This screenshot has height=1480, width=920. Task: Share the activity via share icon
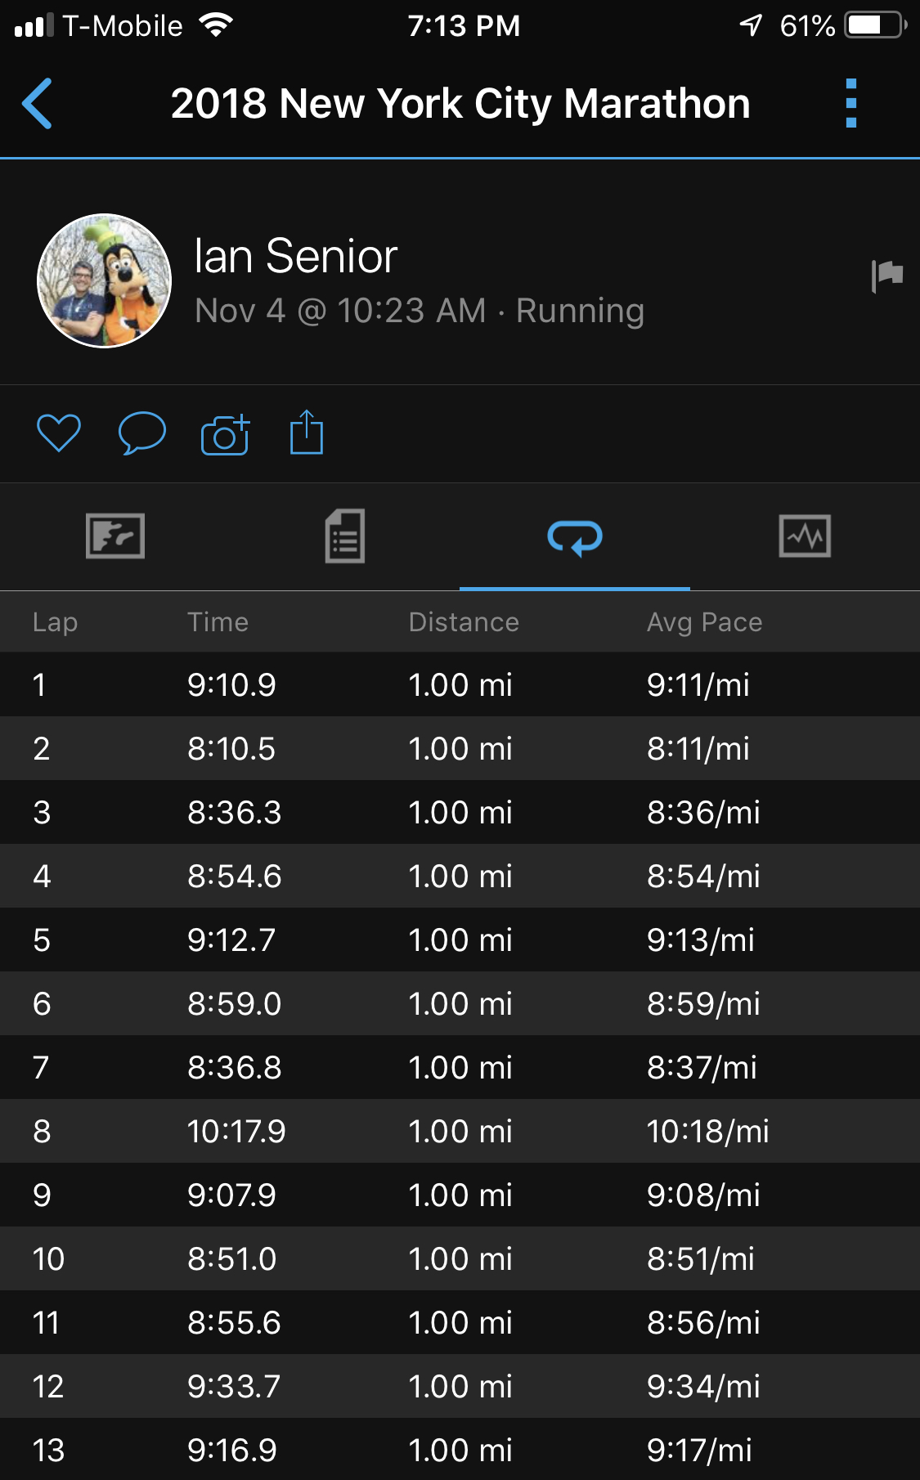pyautogui.click(x=307, y=433)
